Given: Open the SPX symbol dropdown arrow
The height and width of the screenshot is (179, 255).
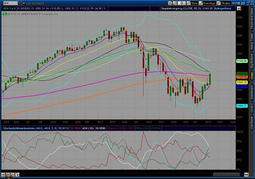Looking at the screenshot, I should pos(20,3).
